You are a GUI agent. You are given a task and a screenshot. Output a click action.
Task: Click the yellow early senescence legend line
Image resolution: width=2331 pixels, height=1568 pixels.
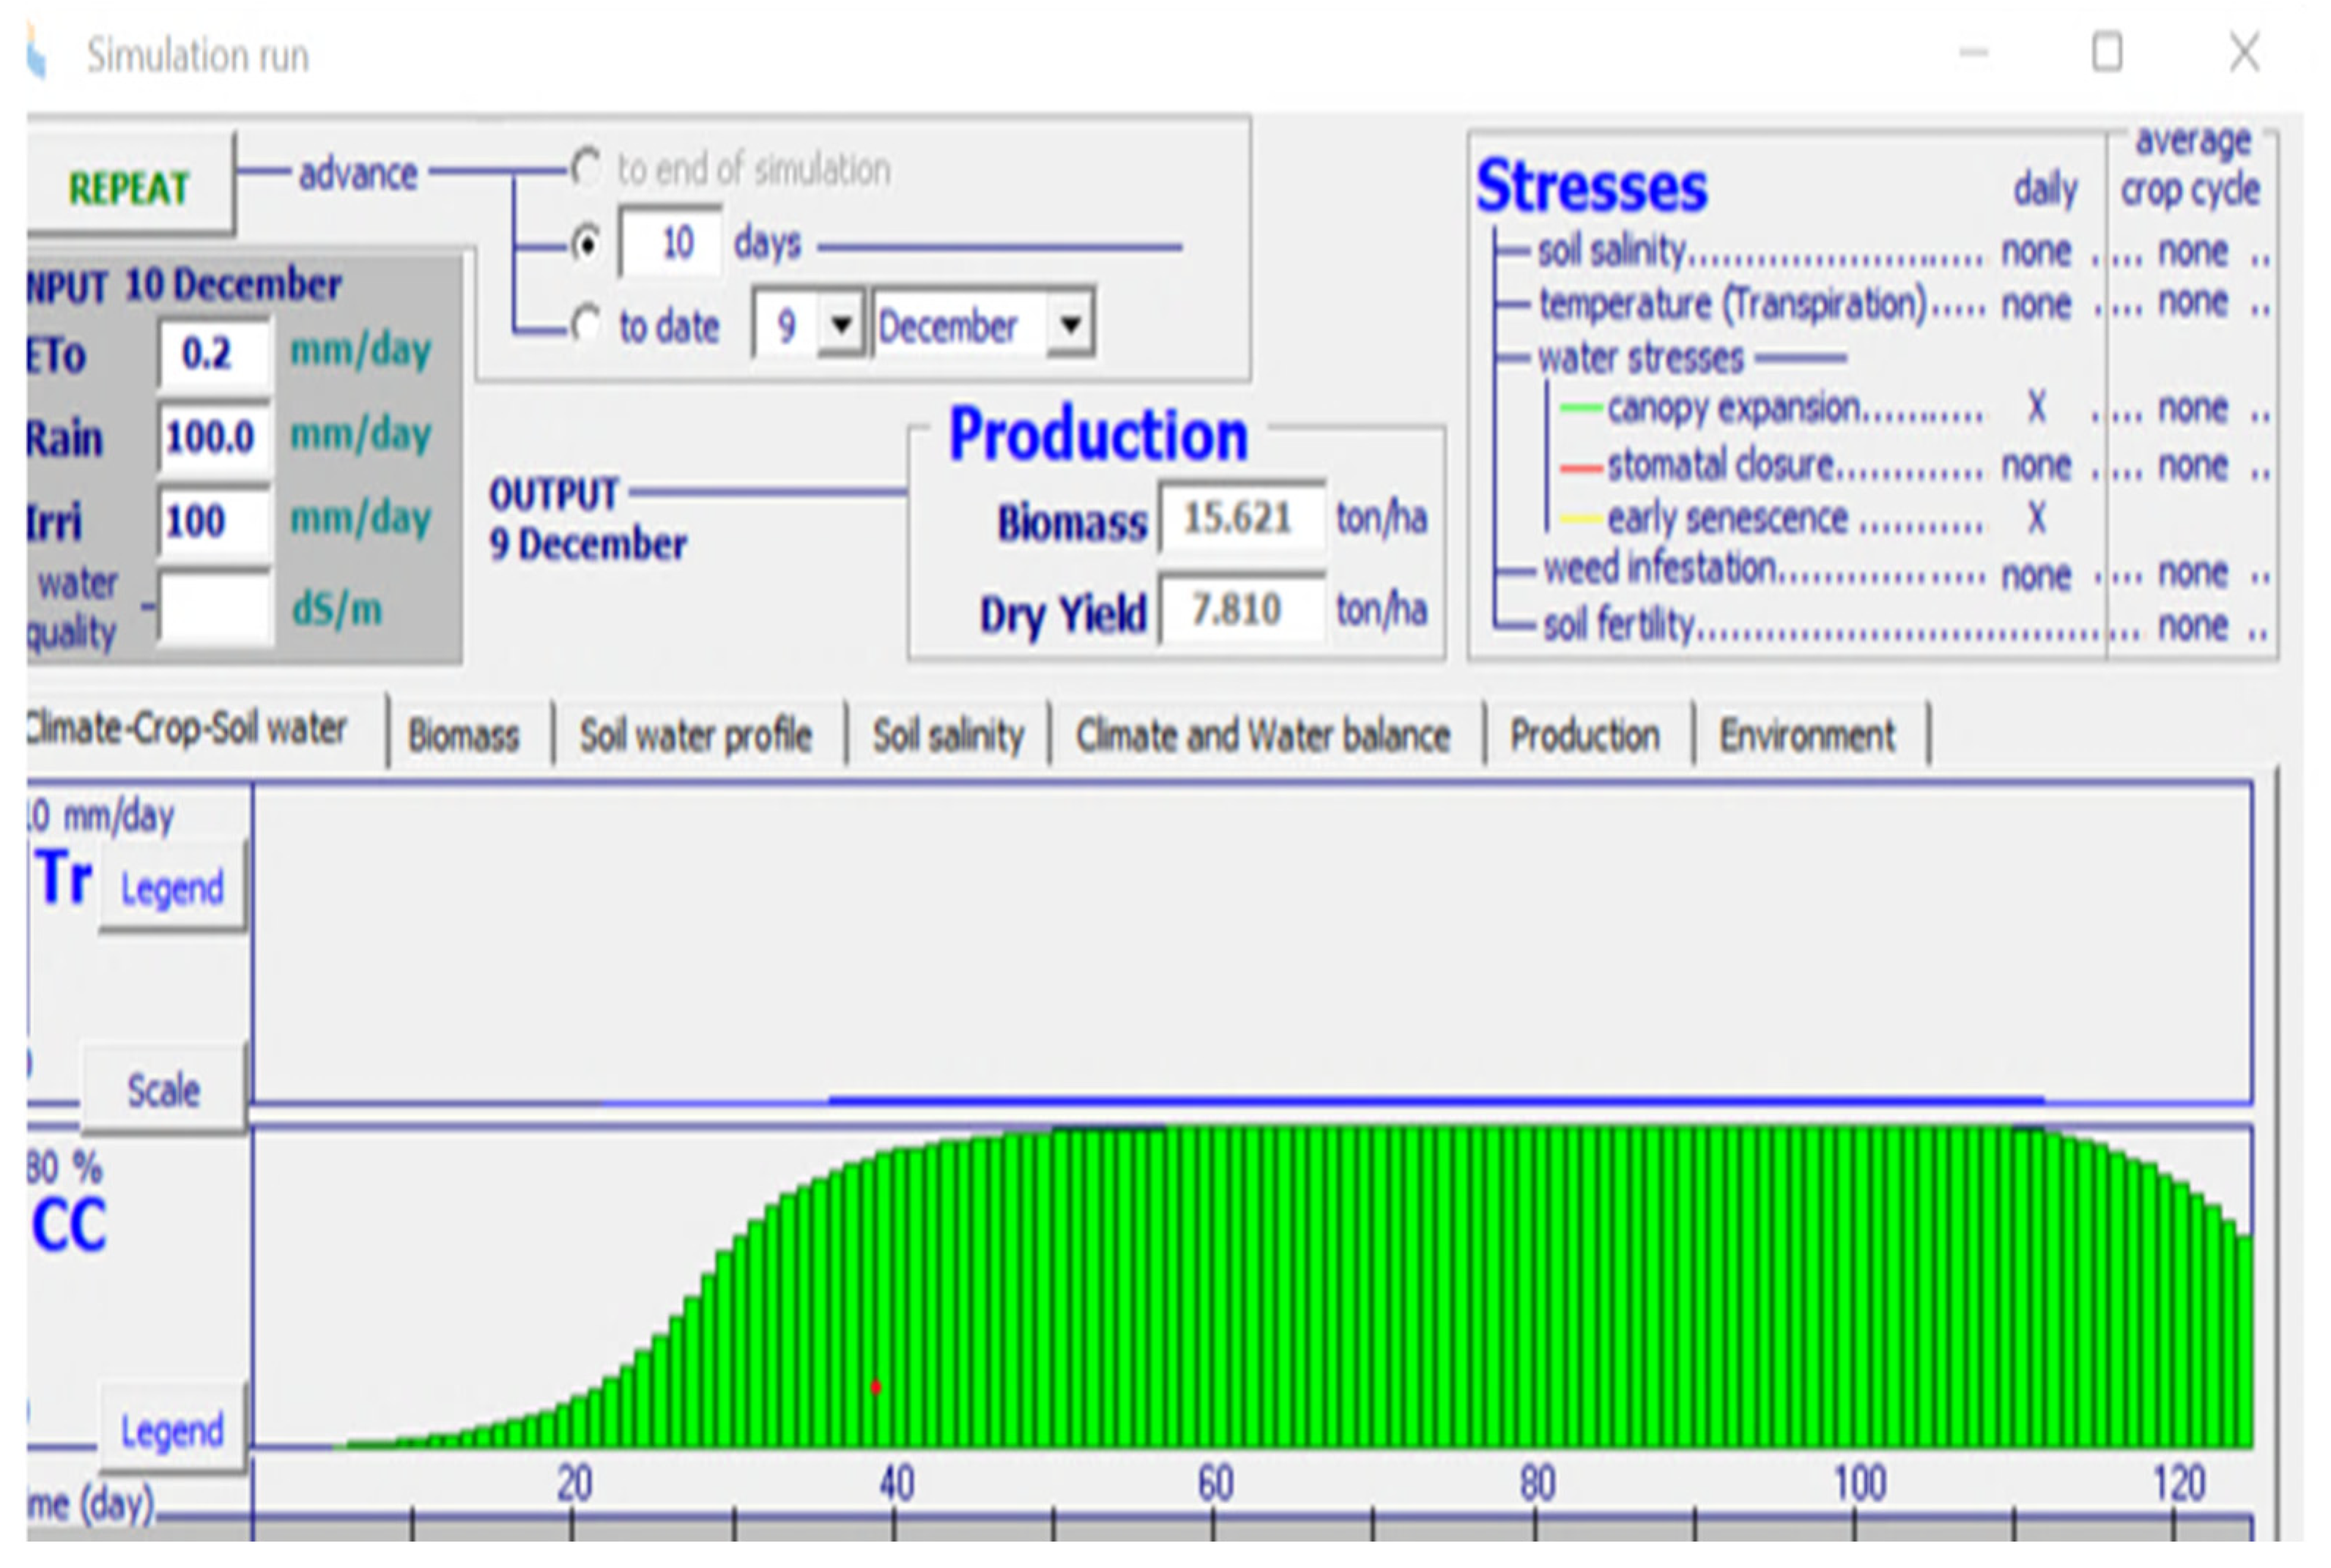point(1581,519)
